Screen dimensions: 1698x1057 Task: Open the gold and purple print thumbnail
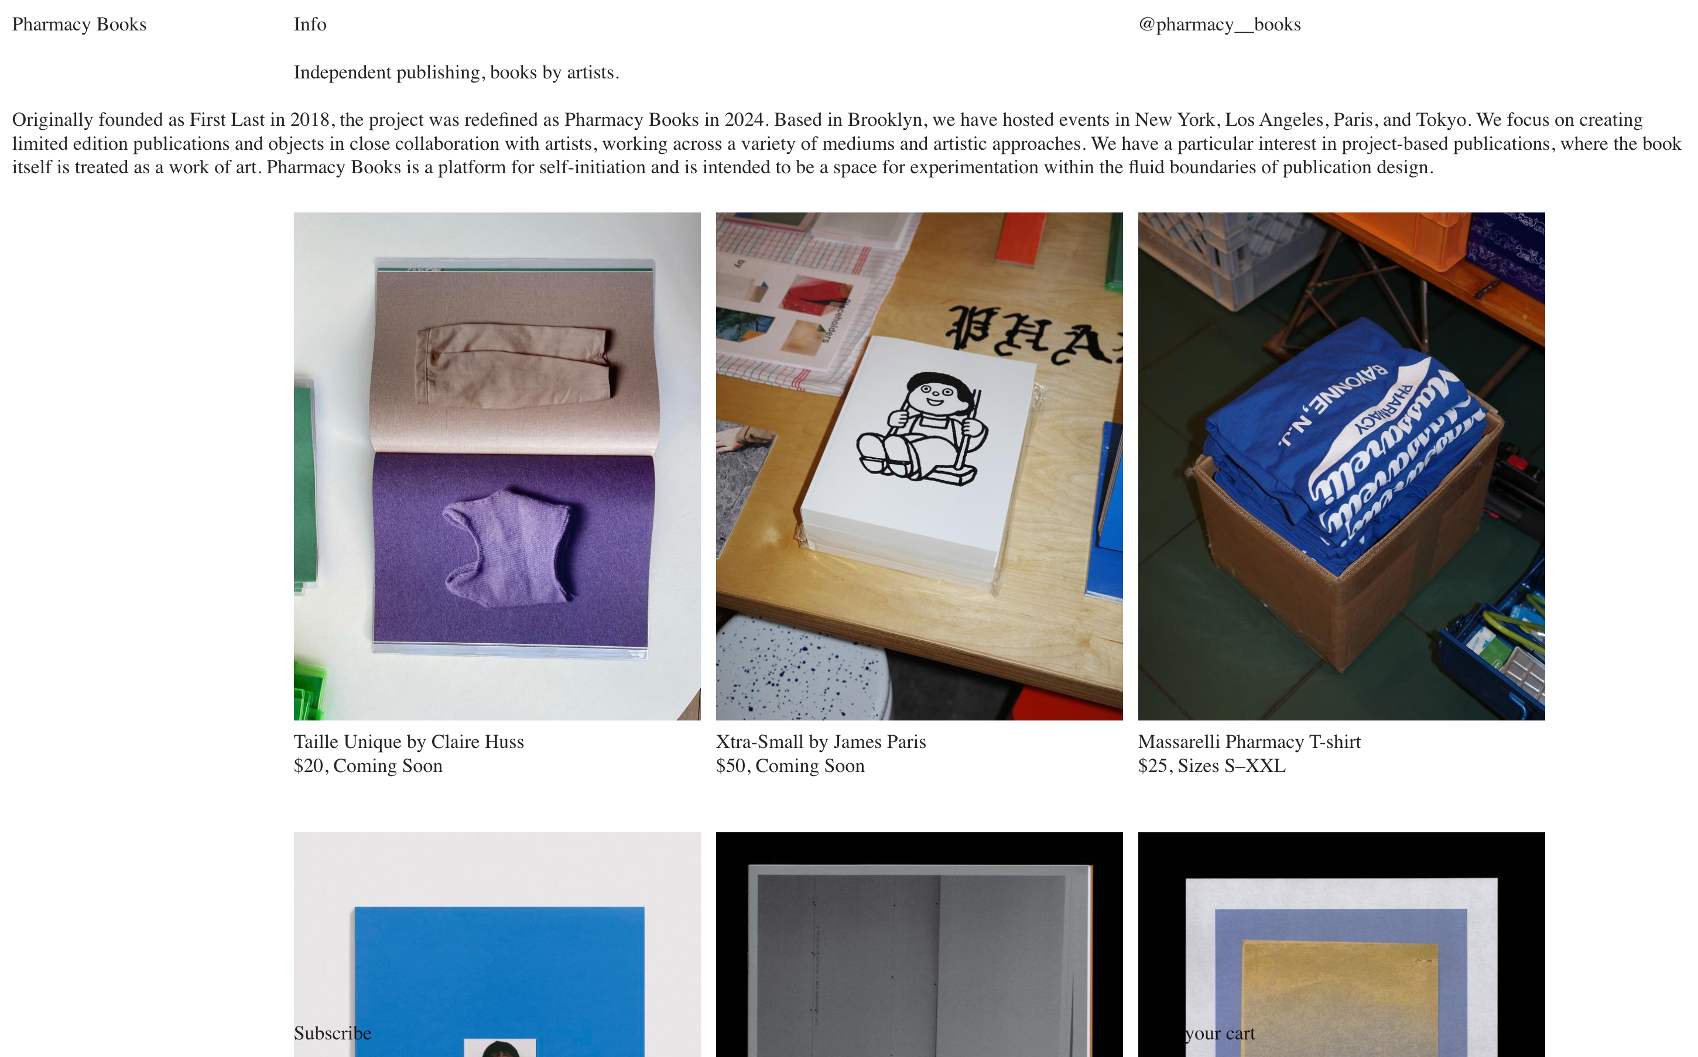tap(1341, 945)
